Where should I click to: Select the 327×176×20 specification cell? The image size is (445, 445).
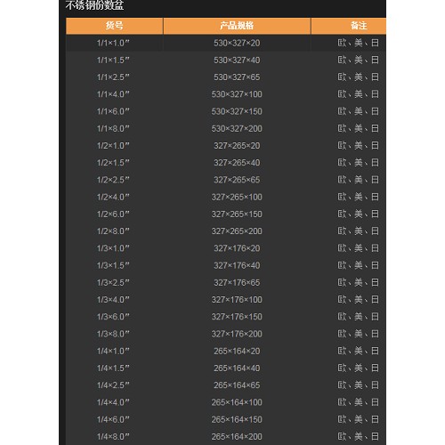tap(237, 248)
